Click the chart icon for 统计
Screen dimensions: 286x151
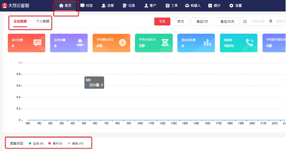point(210,6)
